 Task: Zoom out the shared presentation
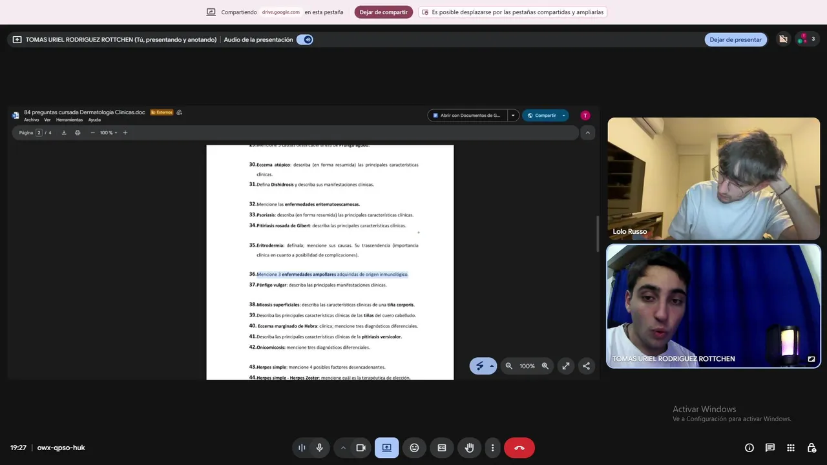point(508,366)
